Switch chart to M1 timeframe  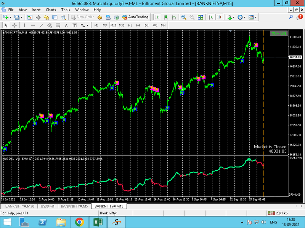tap(96, 25)
